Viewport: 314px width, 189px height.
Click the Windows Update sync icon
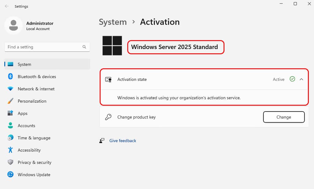click(10, 174)
